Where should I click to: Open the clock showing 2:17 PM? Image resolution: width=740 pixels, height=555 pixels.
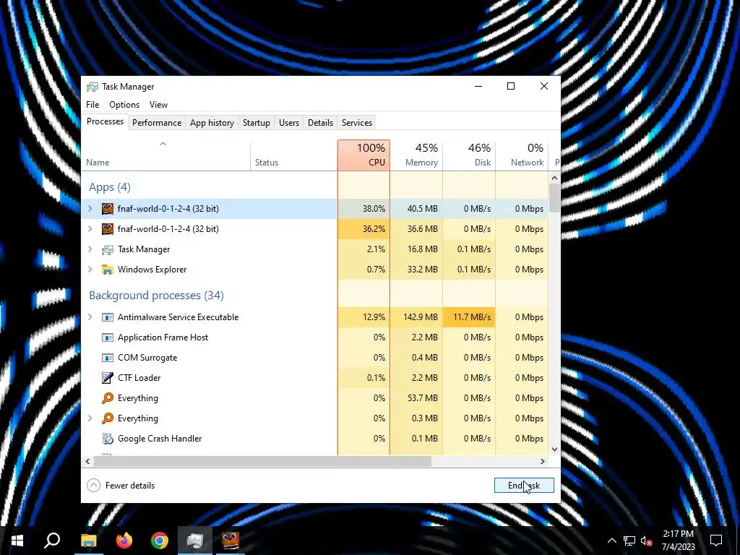678,541
